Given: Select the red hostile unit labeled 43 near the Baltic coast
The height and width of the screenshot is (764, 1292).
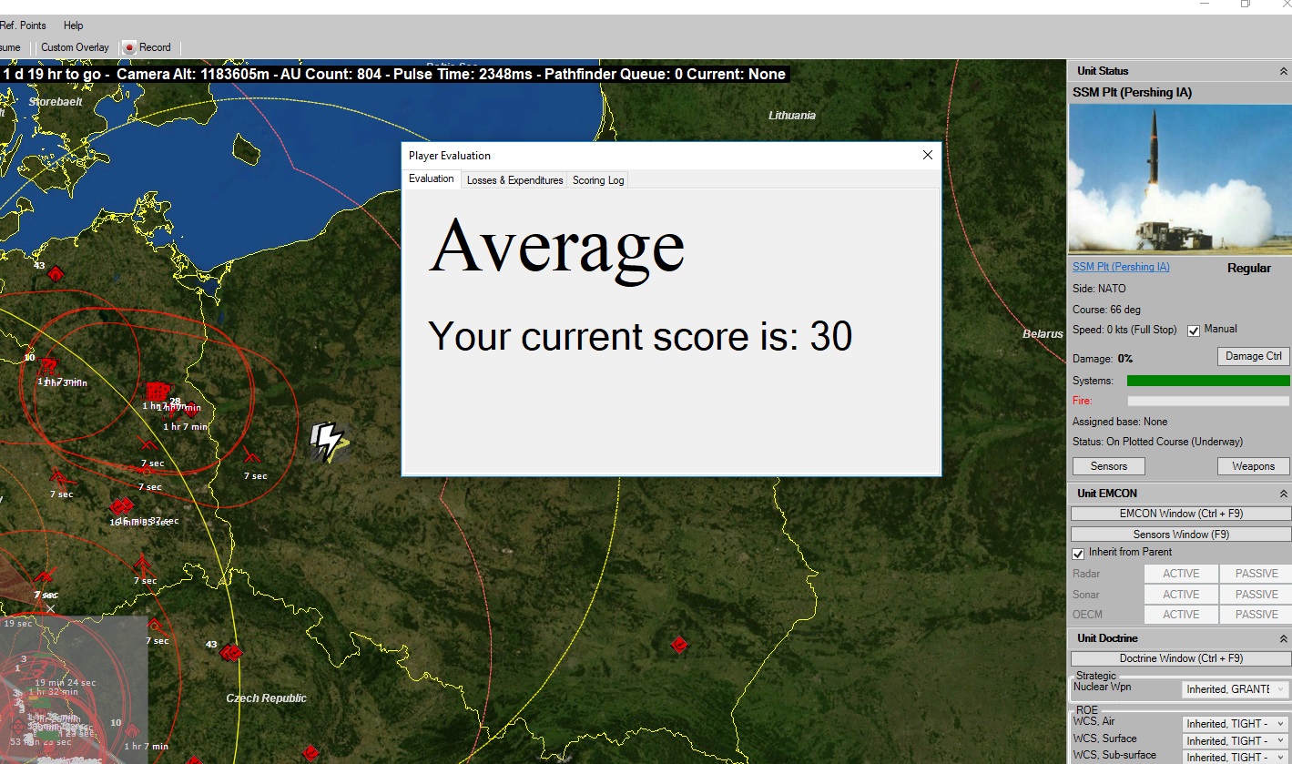Looking at the screenshot, I should (55, 273).
